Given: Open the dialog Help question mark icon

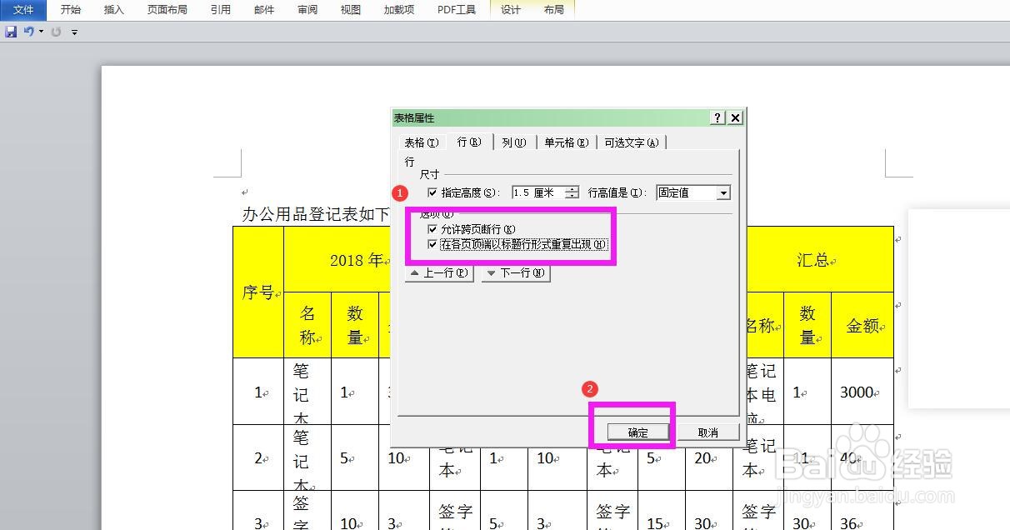Looking at the screenshot, I should pos(717,117).
